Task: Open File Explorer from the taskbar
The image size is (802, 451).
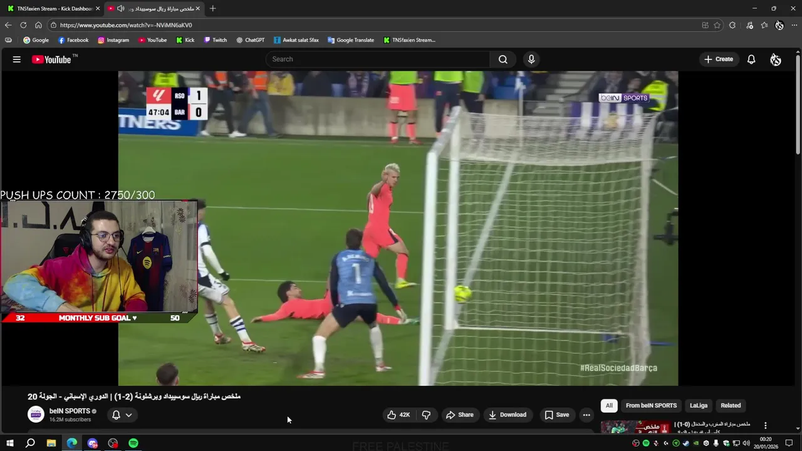Action: (x=51, y=443)
